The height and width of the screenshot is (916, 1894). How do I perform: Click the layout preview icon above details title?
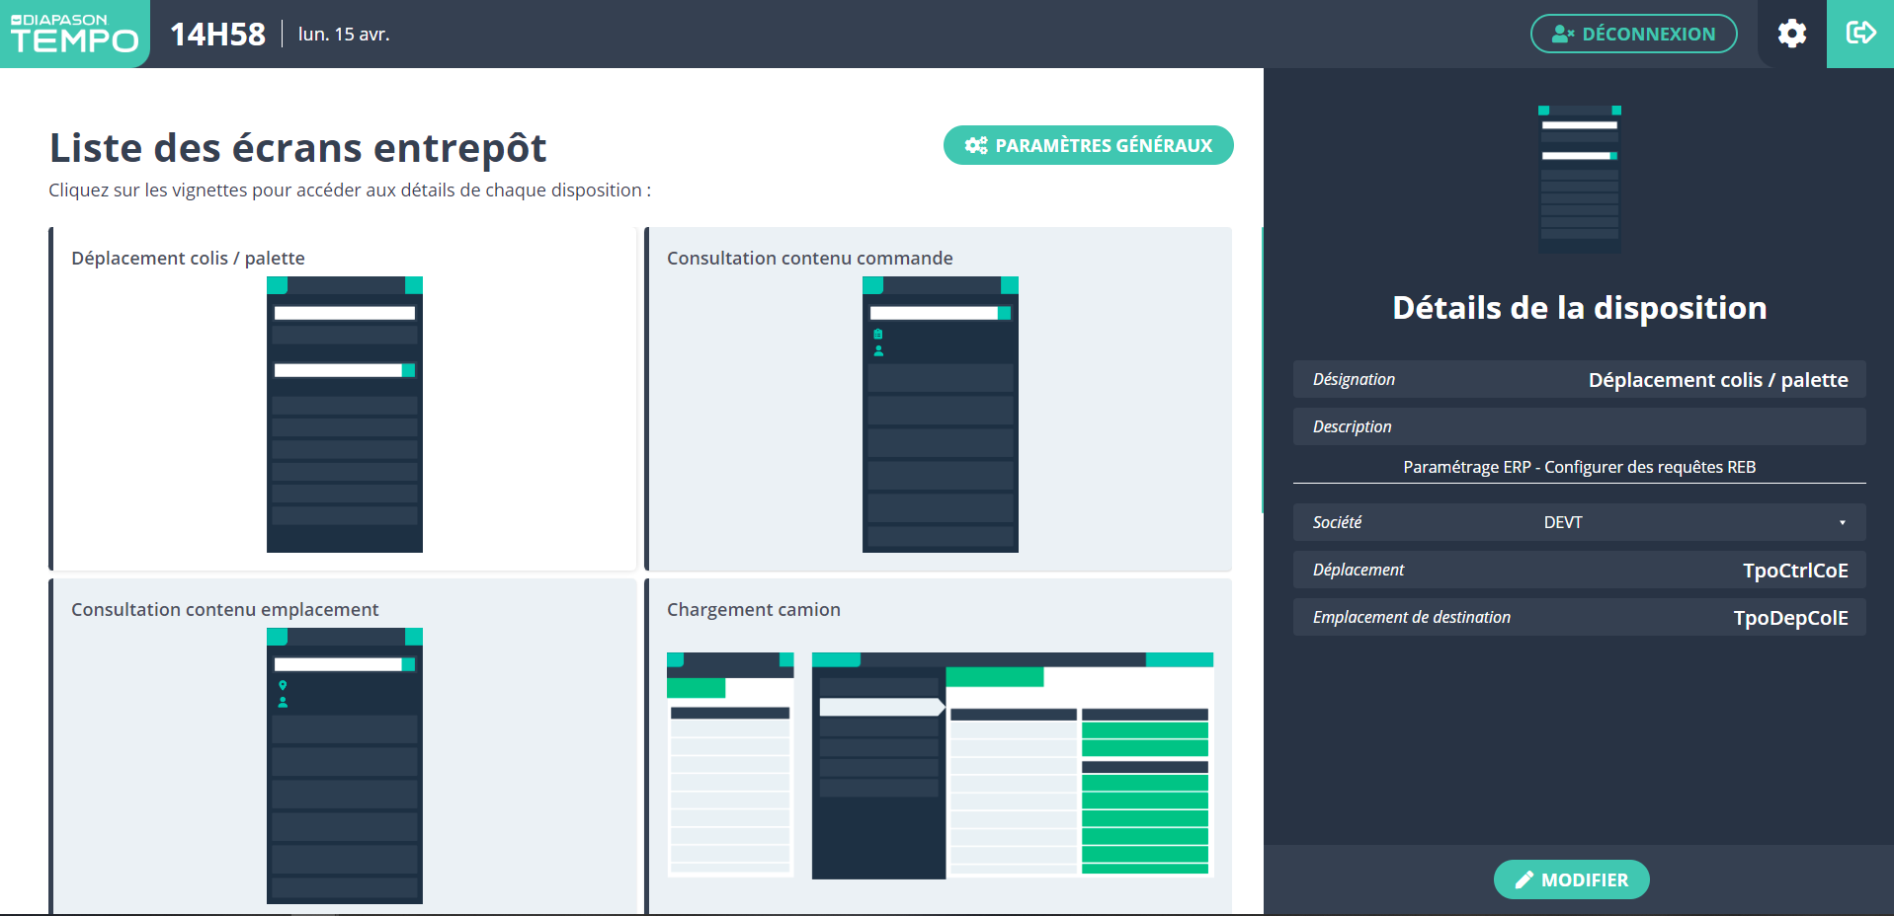[x=1579, y=179]
